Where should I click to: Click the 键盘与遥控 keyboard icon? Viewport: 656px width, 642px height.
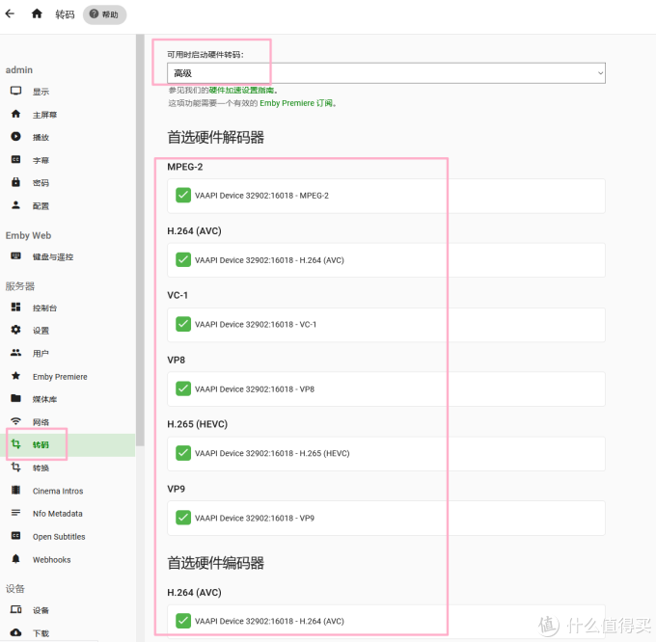(x=15, y=255)
